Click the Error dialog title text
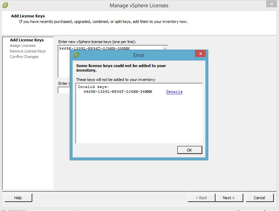279x211 pixels. pyautogui.click(x=139, y=55)
